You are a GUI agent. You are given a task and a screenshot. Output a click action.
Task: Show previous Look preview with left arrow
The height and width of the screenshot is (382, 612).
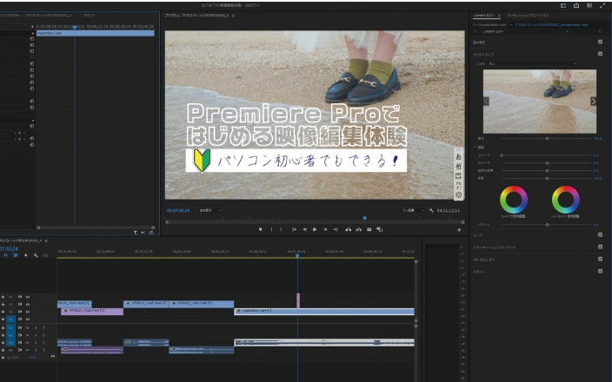pos(486,101)
